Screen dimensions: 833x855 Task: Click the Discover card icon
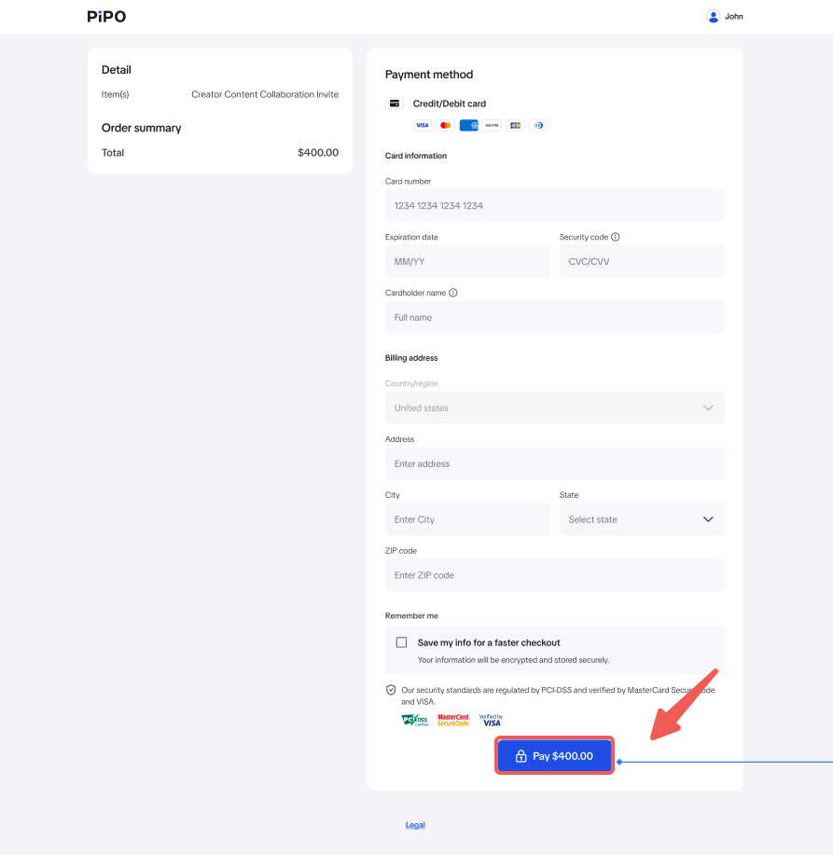point(492,125)
